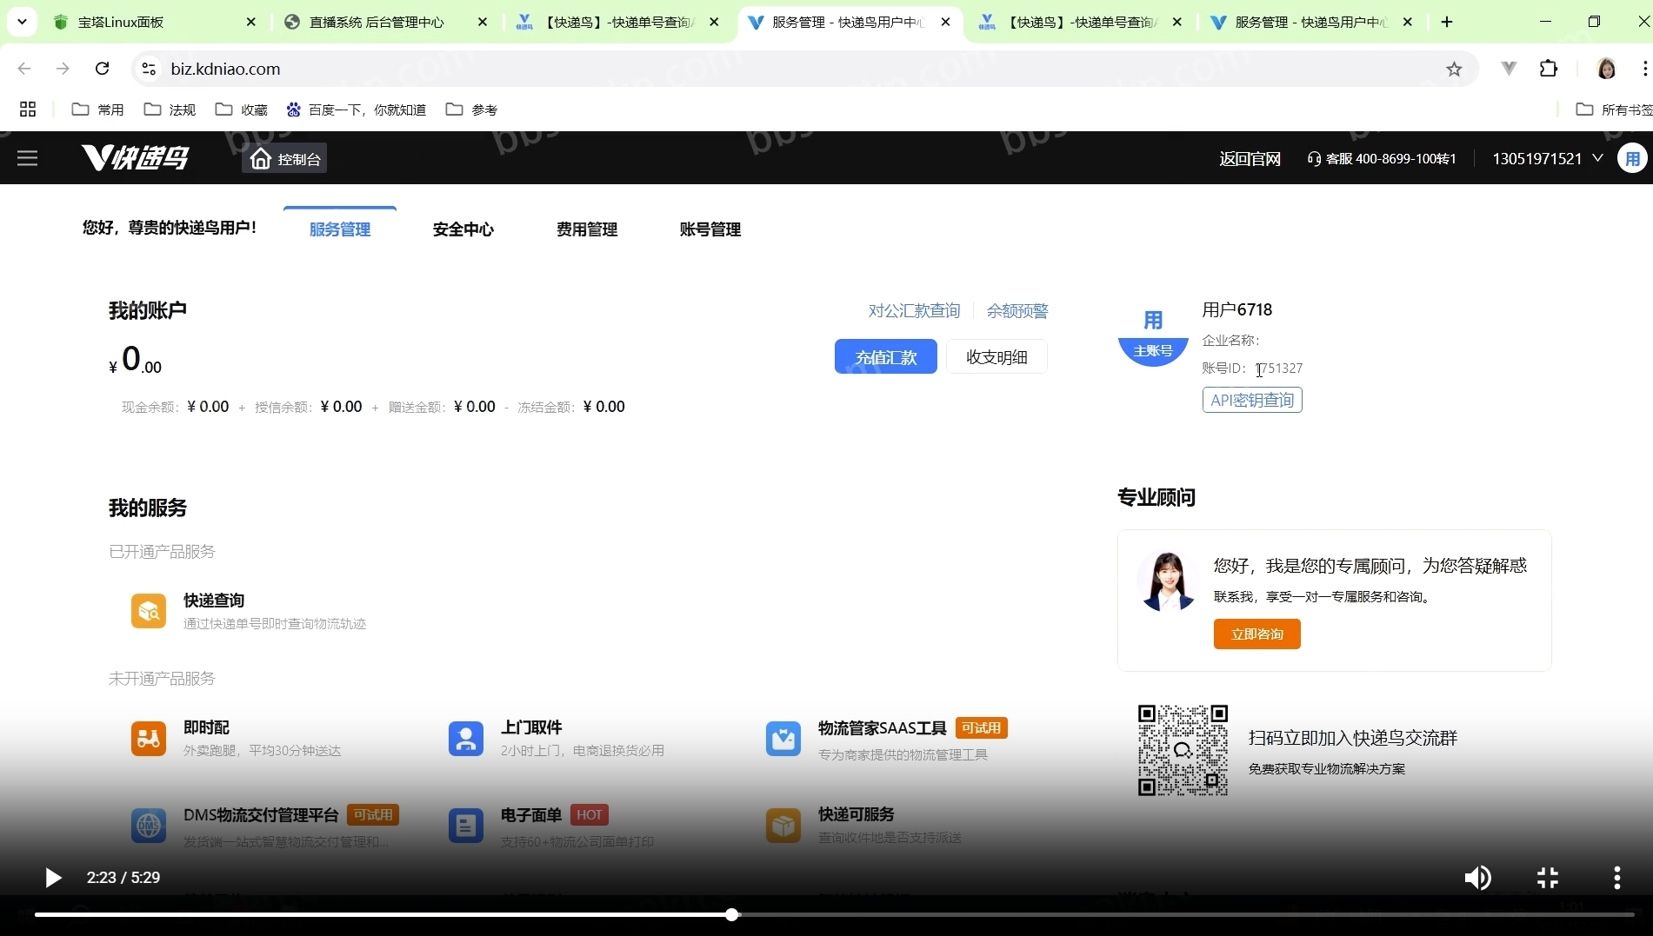
Task: Click the 即时配 title text
Action: (206, 727)
